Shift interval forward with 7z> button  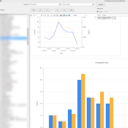tap(65, 10)
